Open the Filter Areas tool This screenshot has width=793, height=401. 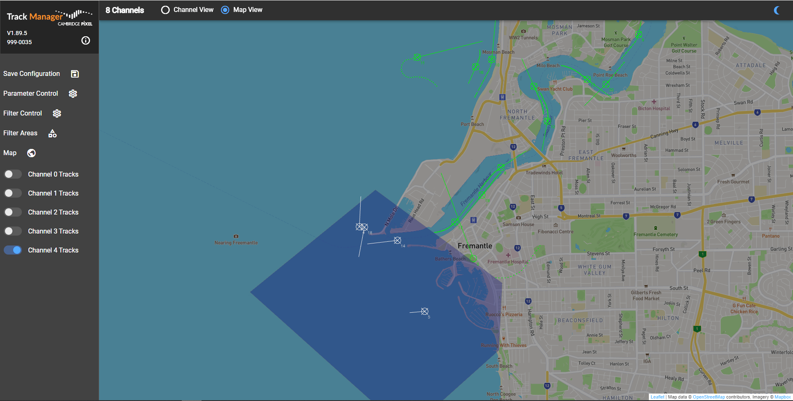click(x=52, y=133)
